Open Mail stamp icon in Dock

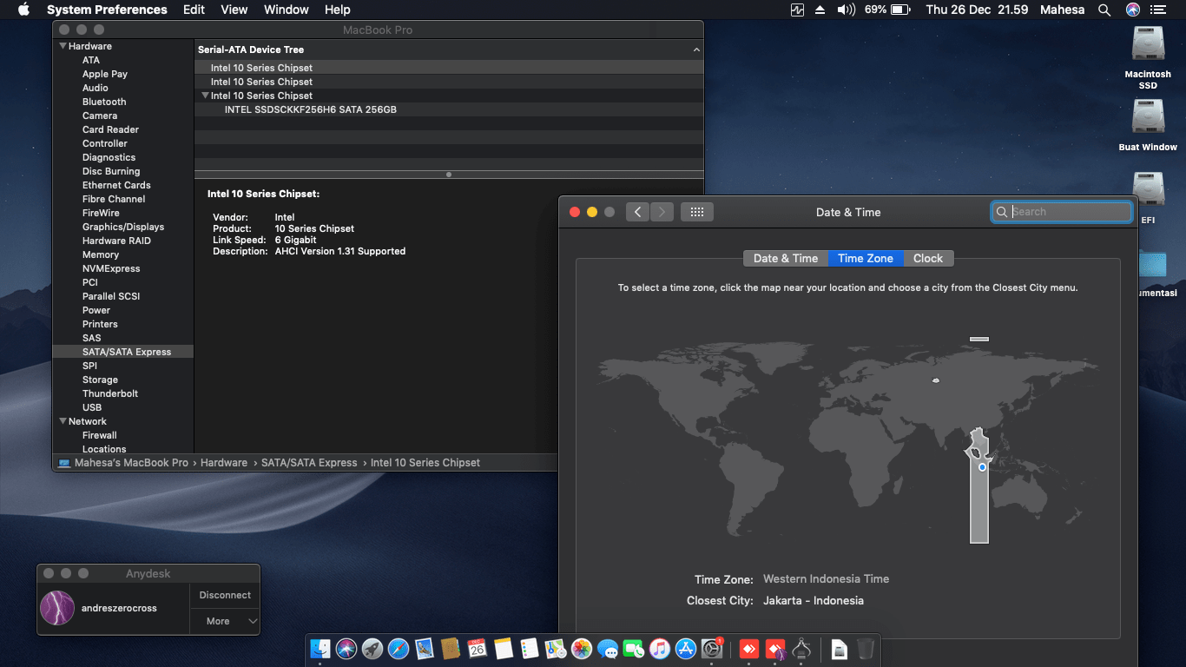[x=425, y=649]
